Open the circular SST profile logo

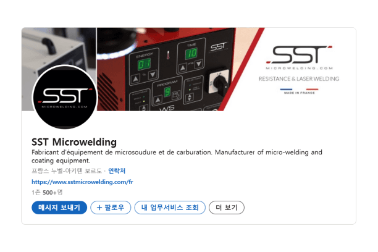(x=65, y=97)
